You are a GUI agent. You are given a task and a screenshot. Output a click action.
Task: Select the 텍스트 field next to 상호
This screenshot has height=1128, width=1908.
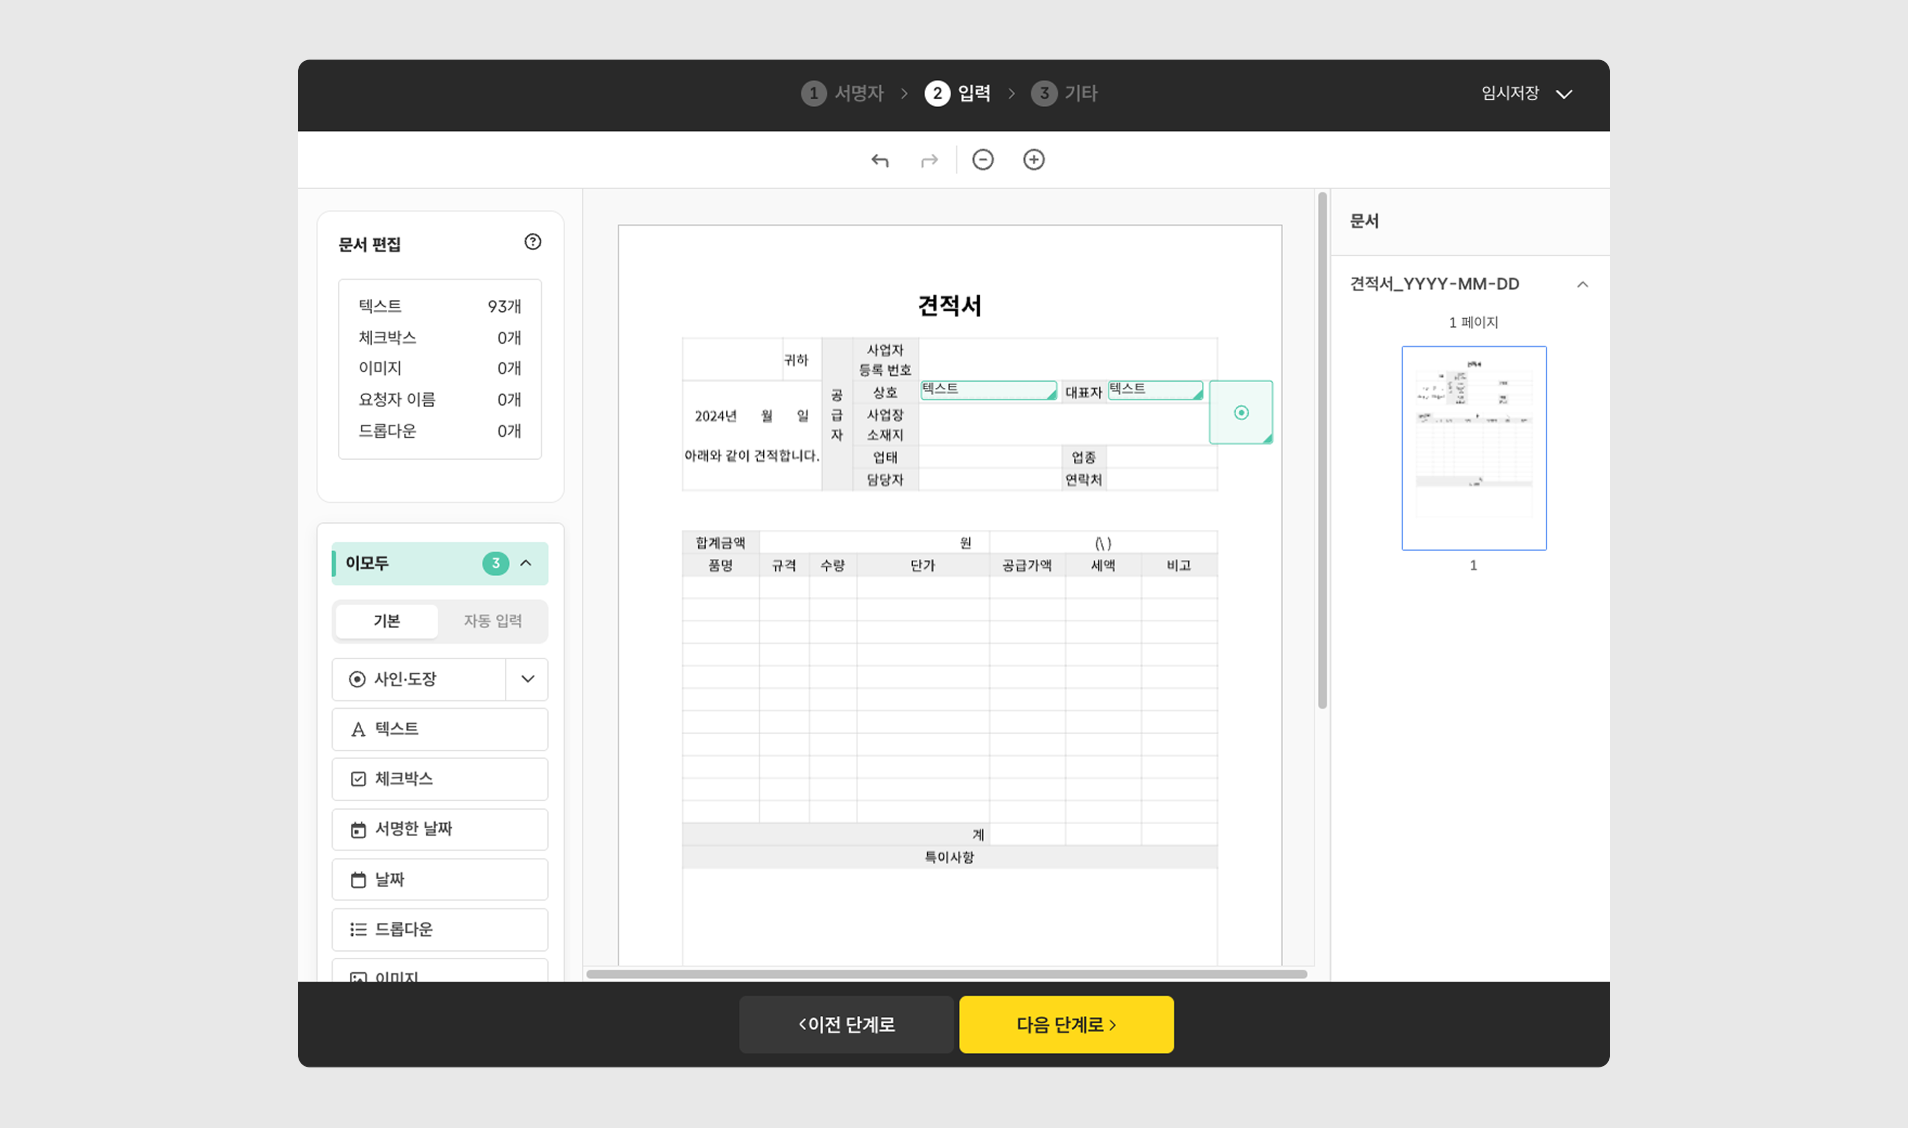[x=989, y=390]
